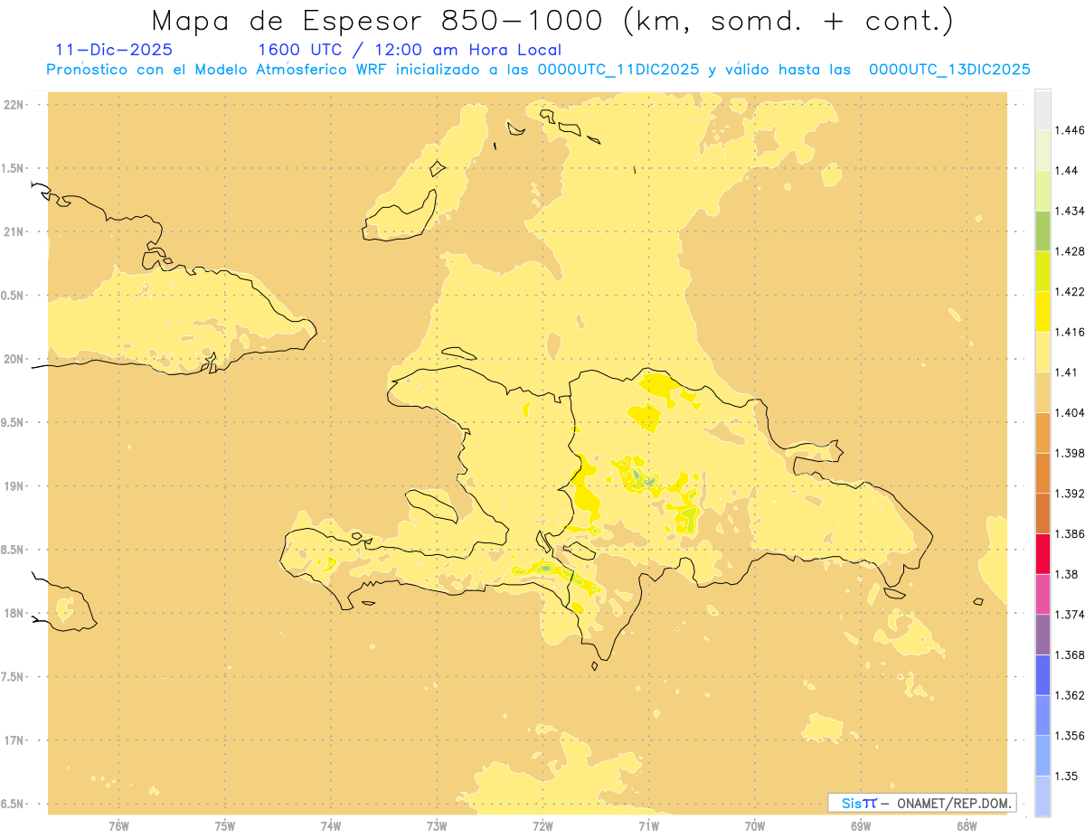Pick the tan swatch between 1.404 and 1.41
1085x838 pixels.
click(1043, 392)
